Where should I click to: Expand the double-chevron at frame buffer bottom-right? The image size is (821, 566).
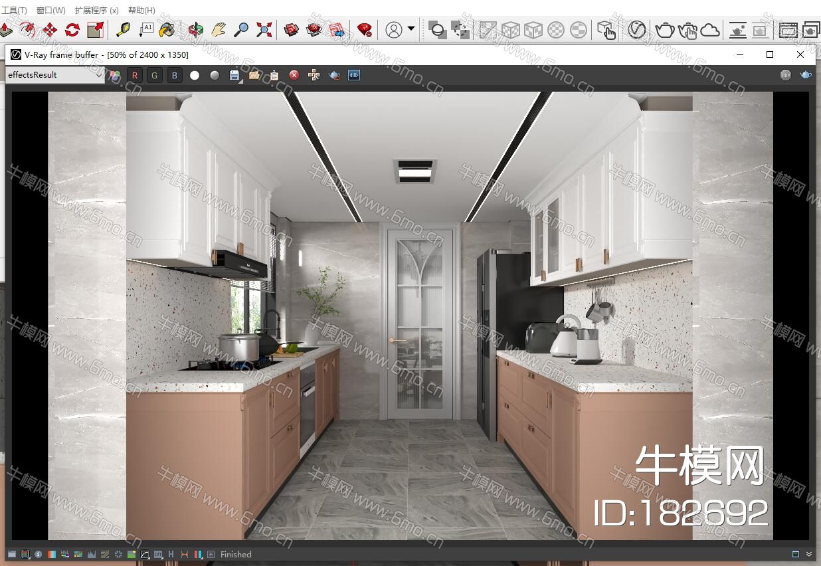point(808,554)
